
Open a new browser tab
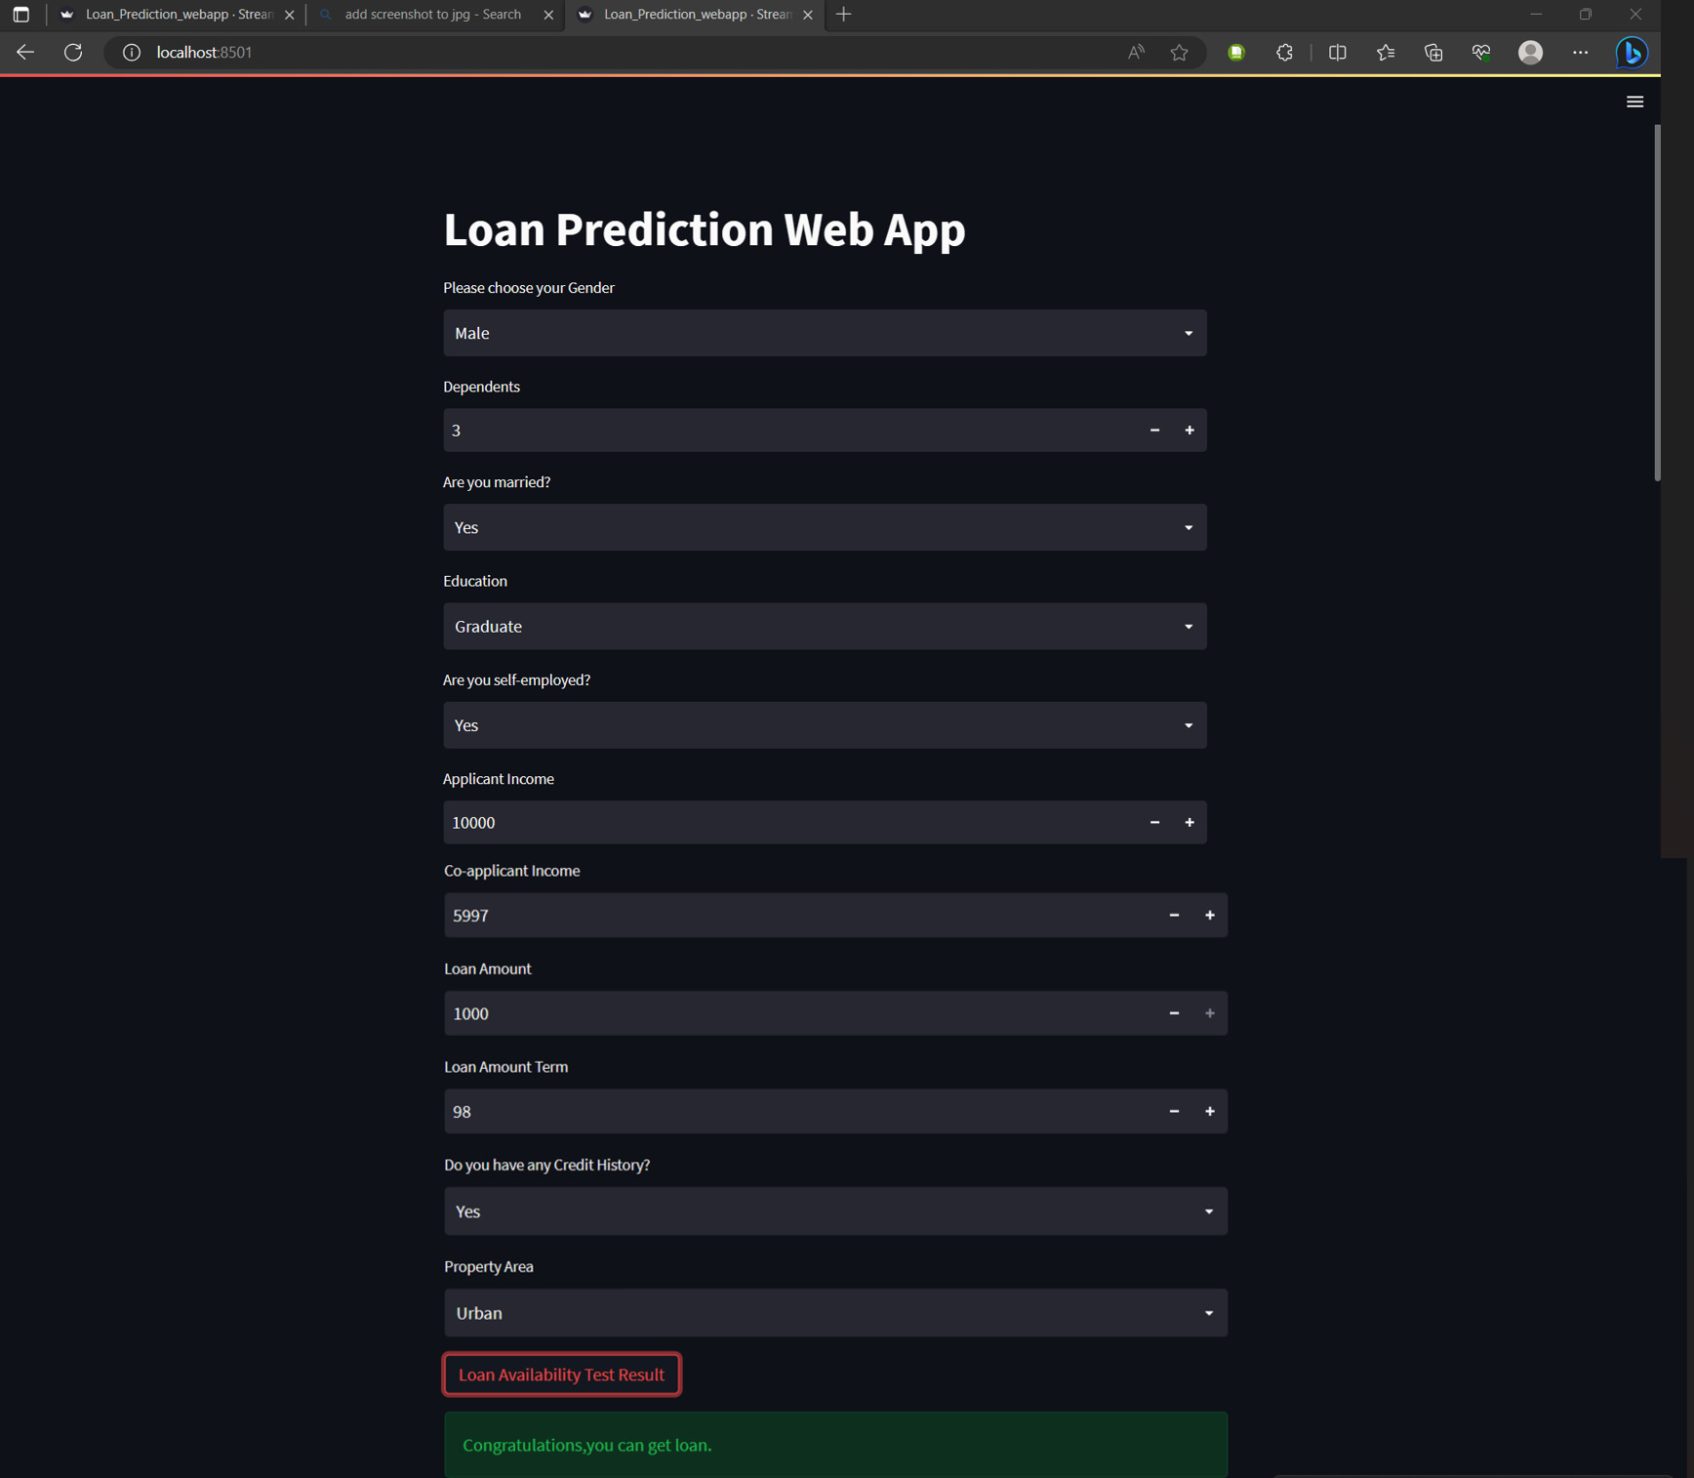pos(842,15)
